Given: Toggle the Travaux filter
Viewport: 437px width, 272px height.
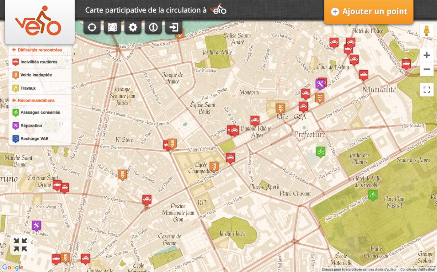Looking at the screenshot, I should [28, 88].
